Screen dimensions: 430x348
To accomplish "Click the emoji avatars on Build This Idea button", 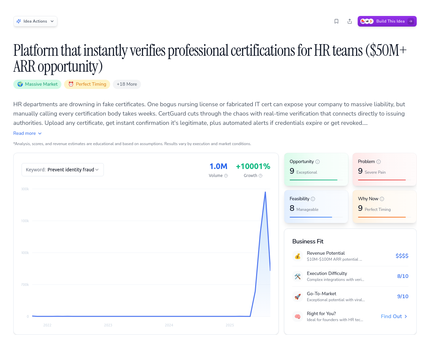I will (367, 21).
